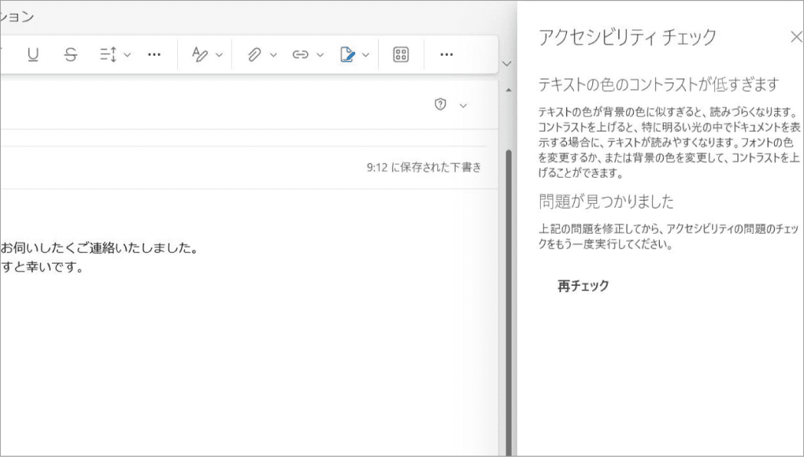
Task: Click the shield question mark icon
Action: [x=440, y=105]
